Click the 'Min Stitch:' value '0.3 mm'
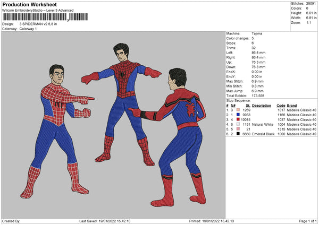 [257, 86]
